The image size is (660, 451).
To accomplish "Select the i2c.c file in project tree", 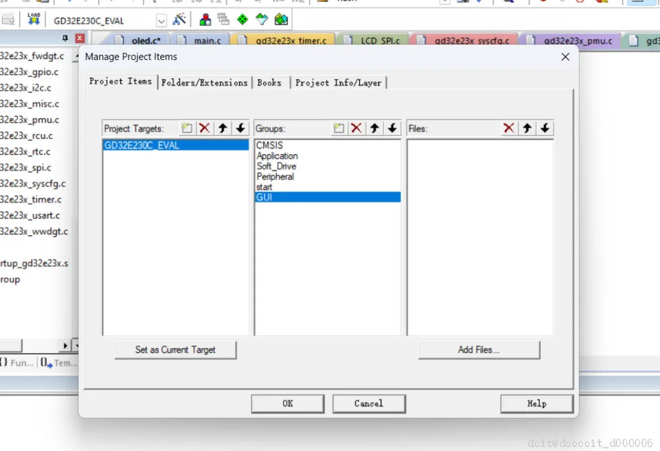I will coord(26,88).
